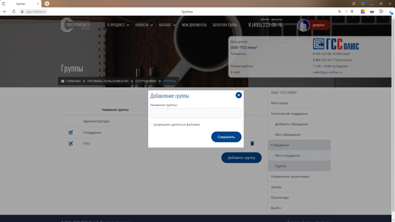395x222 pixels.
Task: Open browser menu icon with blue dot
Action: point(363,3)
